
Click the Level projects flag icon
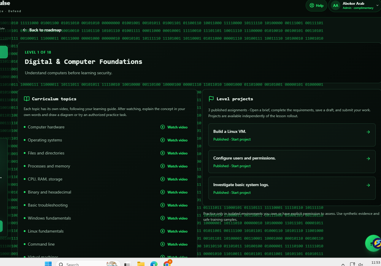211,99
